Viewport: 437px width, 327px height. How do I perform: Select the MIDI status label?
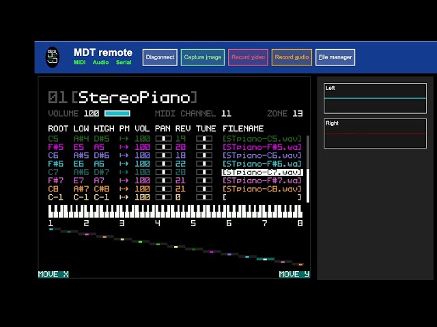[x=79, y=62]
